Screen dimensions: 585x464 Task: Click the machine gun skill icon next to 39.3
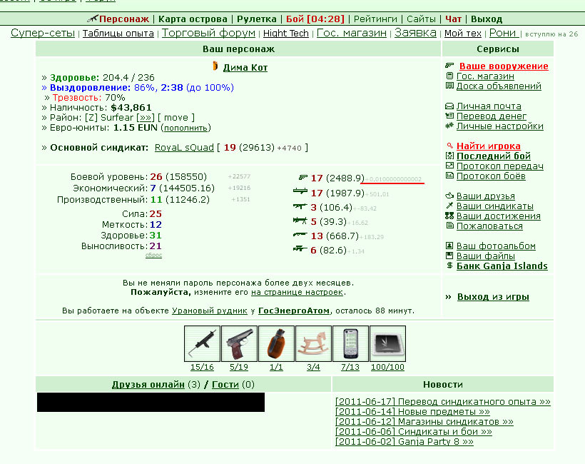click(300, 221)
